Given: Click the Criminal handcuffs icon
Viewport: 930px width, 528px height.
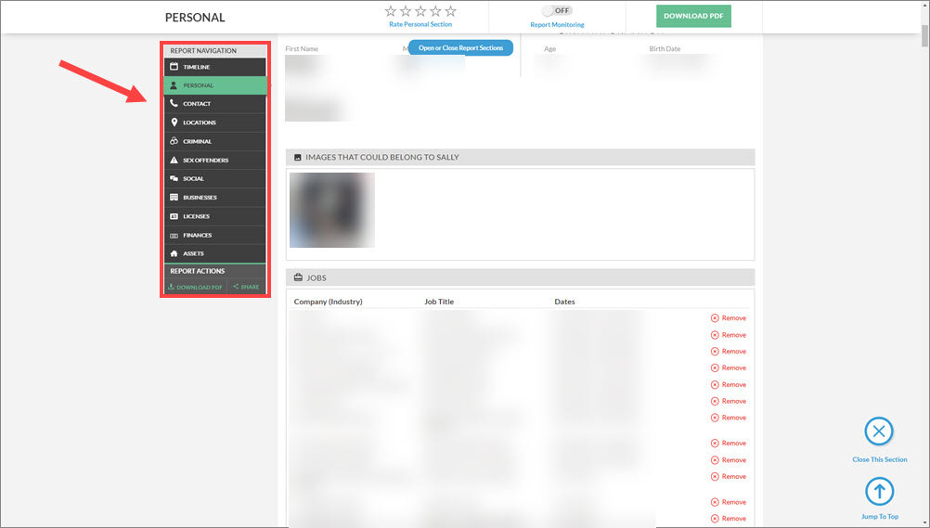Looking at the screenshot, I should (x=174, y=141).
